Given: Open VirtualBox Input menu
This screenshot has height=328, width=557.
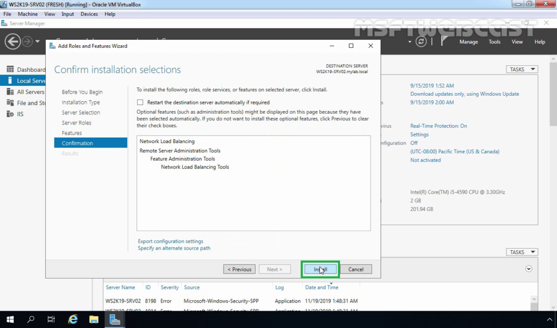Looking at the screenshot, I should pos(67,14).
